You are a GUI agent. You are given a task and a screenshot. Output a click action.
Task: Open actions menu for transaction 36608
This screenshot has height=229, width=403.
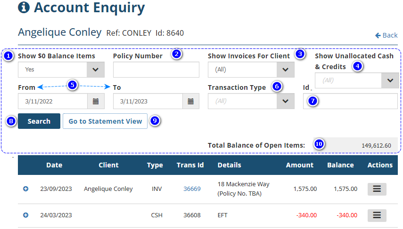pos(377,215)
